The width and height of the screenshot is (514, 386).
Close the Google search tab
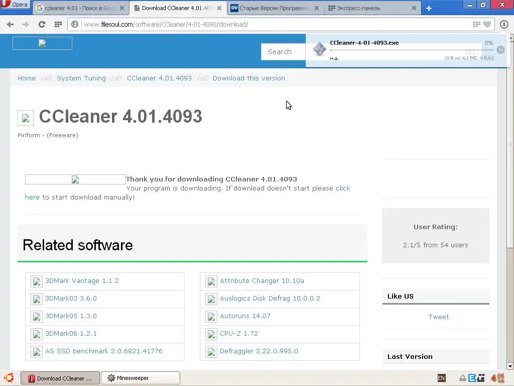122,8
